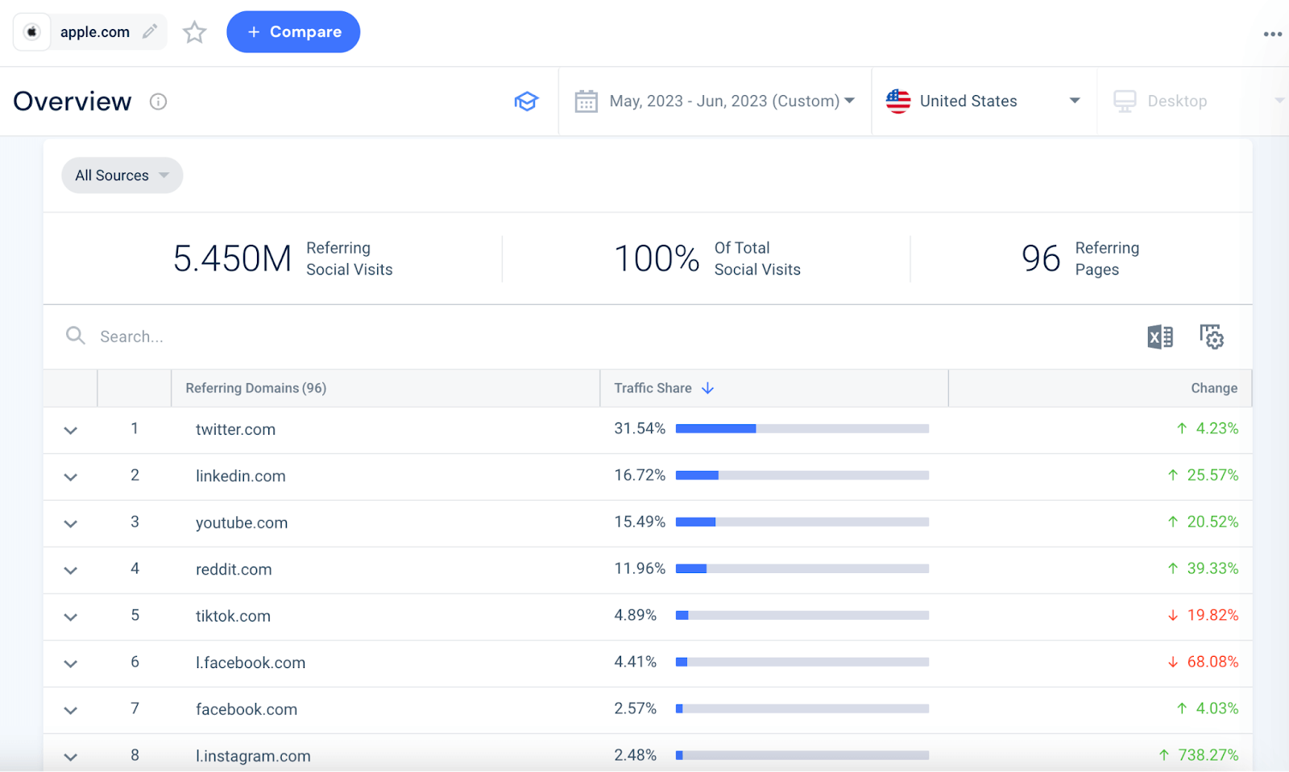Click the 96 referring pages figure
Screen dimensions: 1289x772
[1041, 259]
